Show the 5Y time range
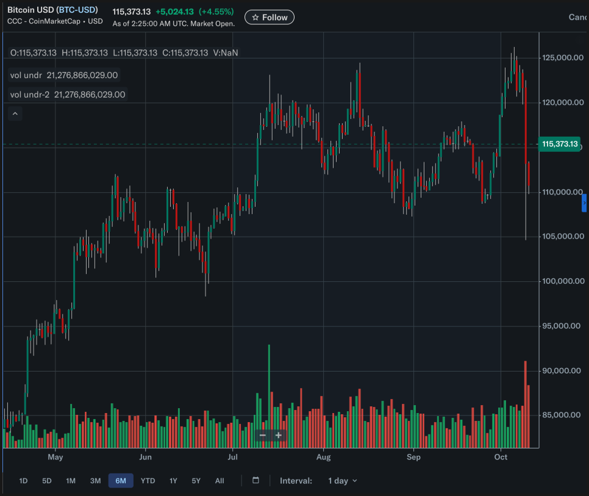 pyautogui.click(x=196, y=481)
